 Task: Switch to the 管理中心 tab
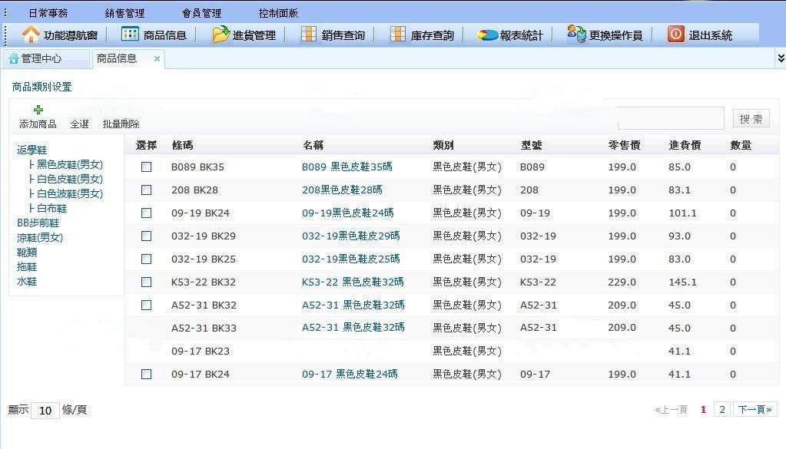coord(46,58)
